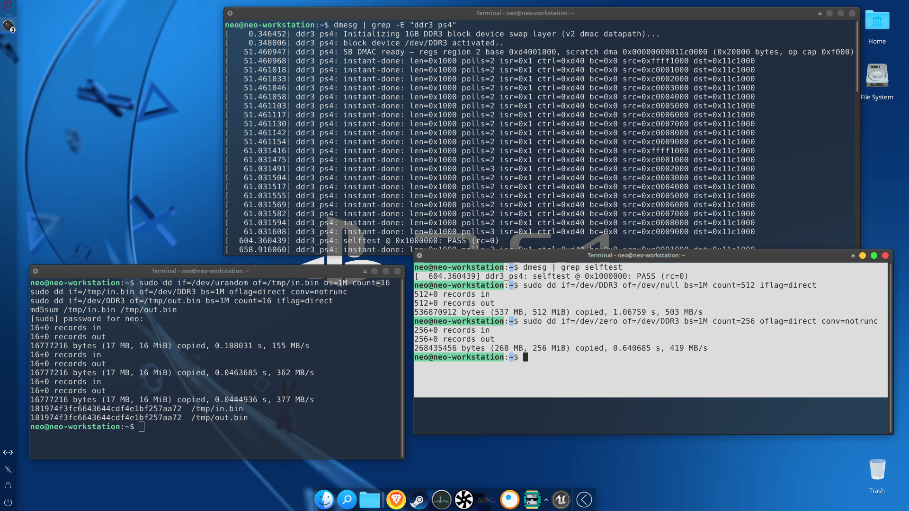
Task: Open the File System desktop icon
Action: [x=877, y=82]
